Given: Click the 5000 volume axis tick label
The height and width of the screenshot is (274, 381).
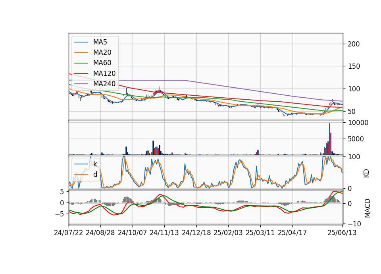Looking at the screenshot, I should (x=356, y=139).
